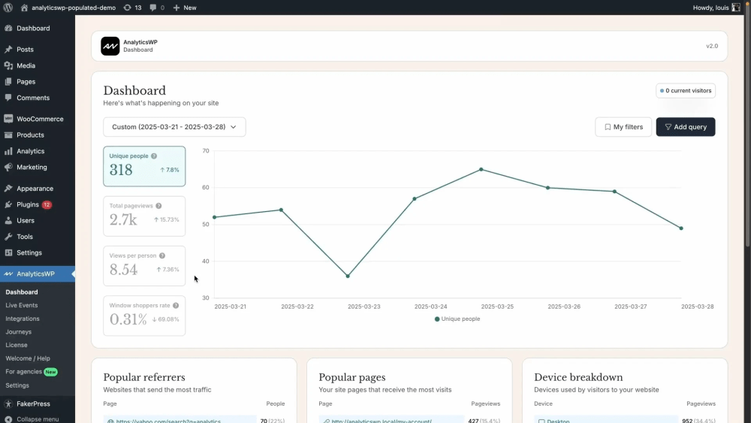This screenshot has height=423, width=751.
Task: Toggle the Unique people legend item
Action: (457, 319)
